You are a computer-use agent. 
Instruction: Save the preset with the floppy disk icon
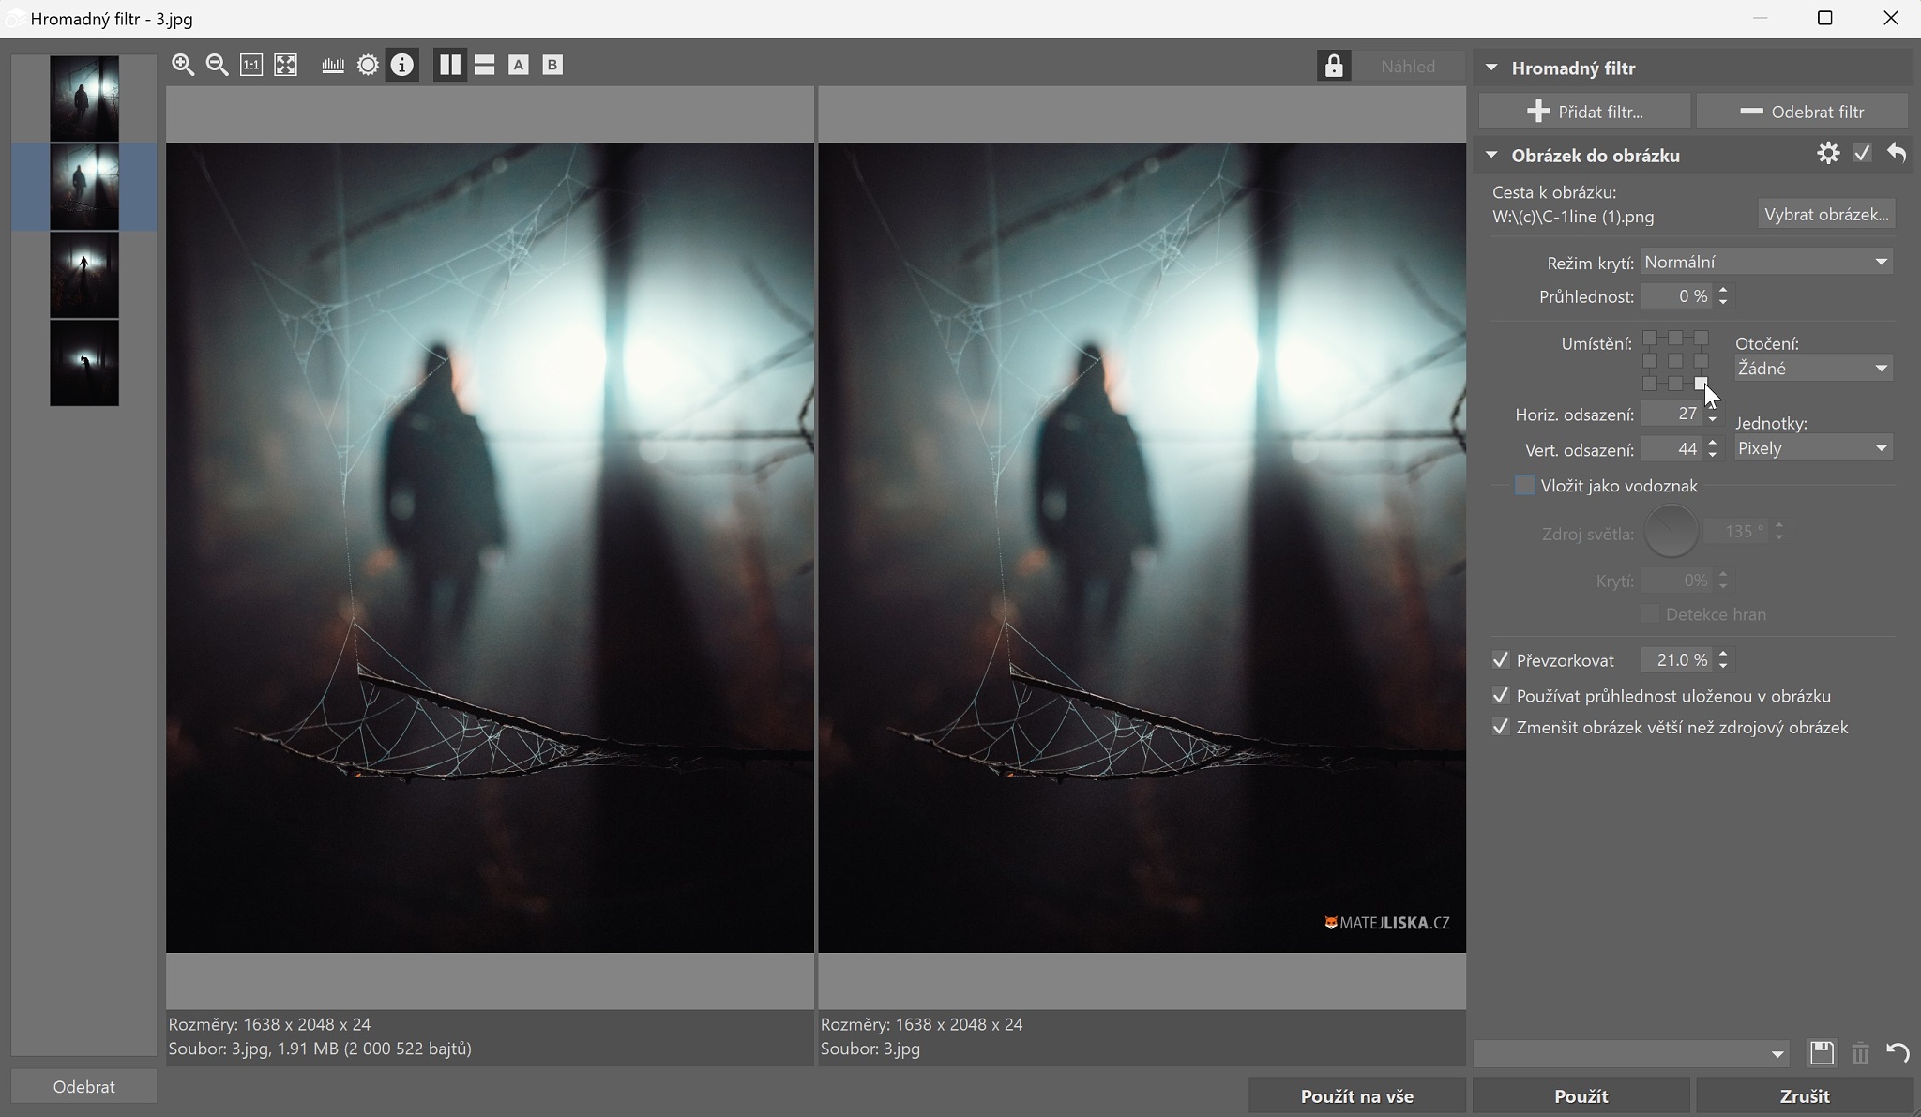tap(1822, 1053)
